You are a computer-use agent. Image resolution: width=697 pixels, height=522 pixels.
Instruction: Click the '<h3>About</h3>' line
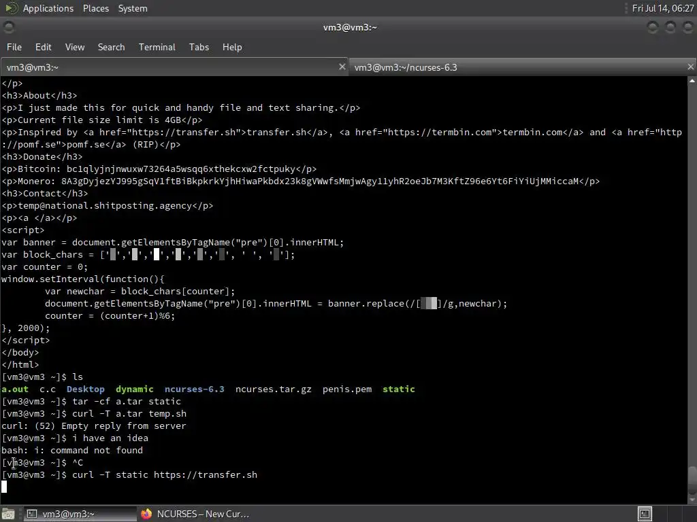[39, 96]
